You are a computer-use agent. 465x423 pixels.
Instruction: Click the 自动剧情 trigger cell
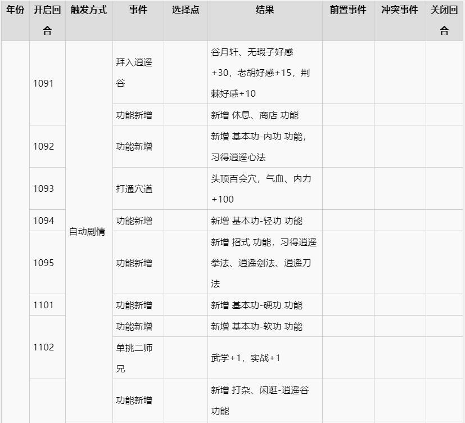click(87, 231)
